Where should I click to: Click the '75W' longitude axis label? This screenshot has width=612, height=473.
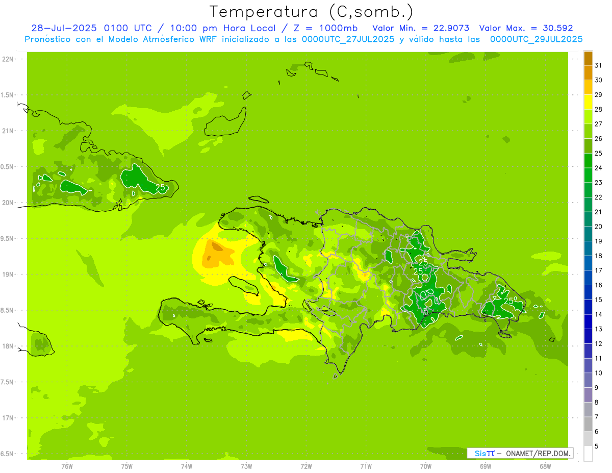click(x=127, y=466)
